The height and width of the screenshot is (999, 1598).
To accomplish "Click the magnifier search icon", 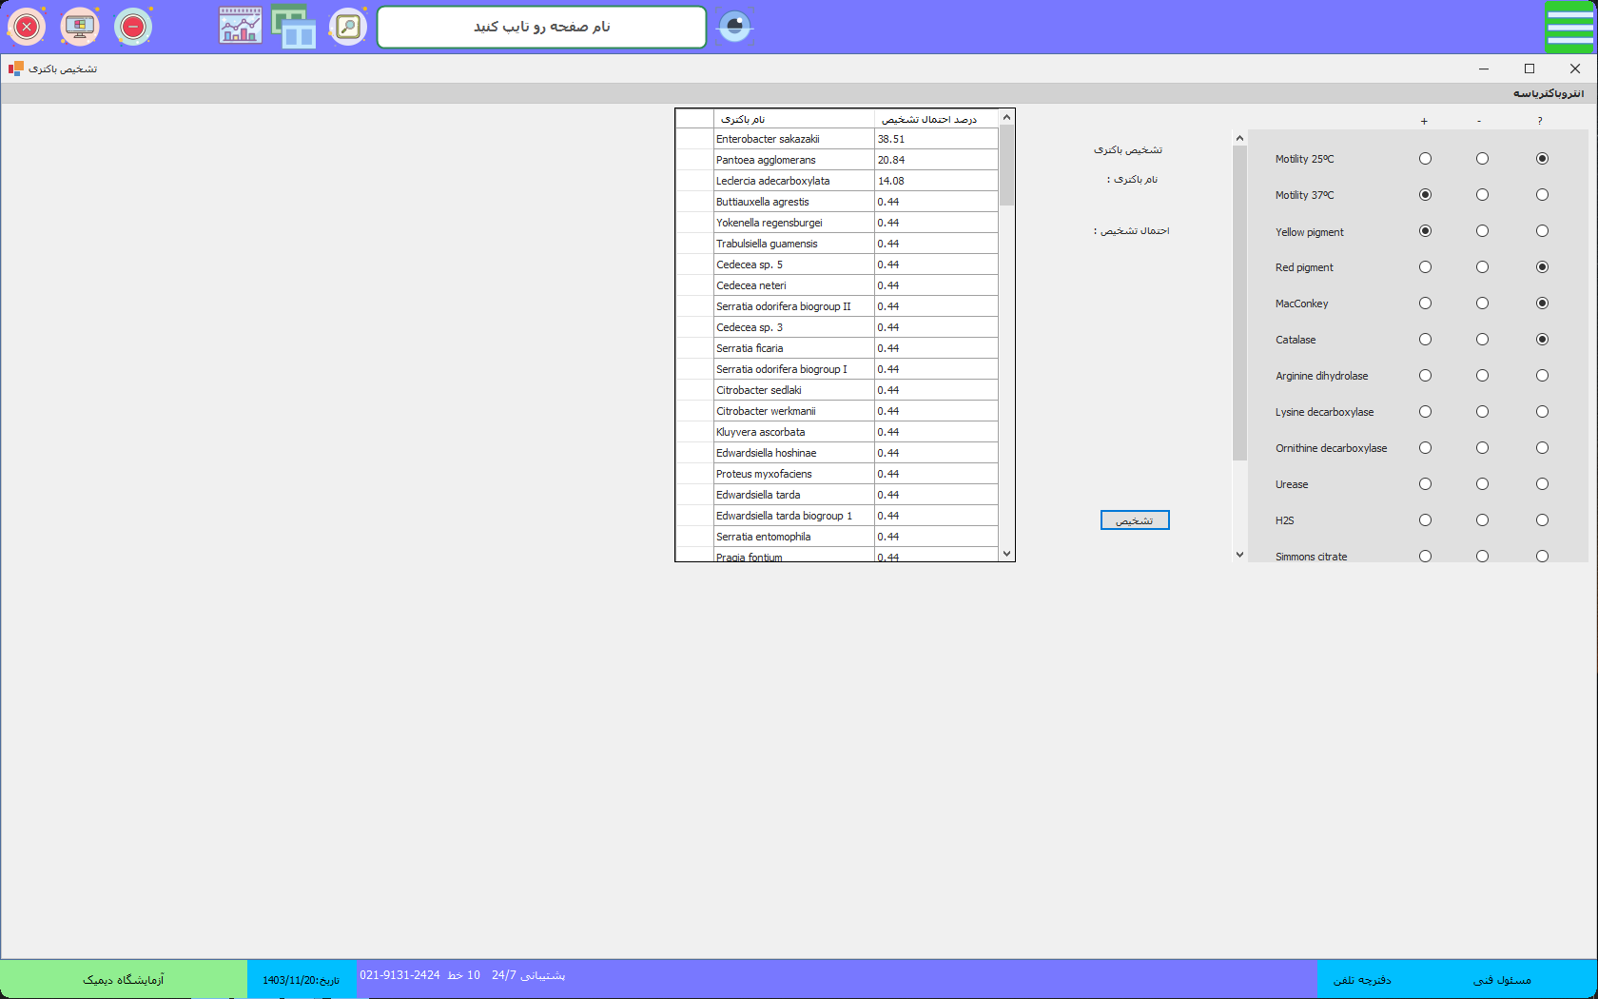I will point(348,27).
